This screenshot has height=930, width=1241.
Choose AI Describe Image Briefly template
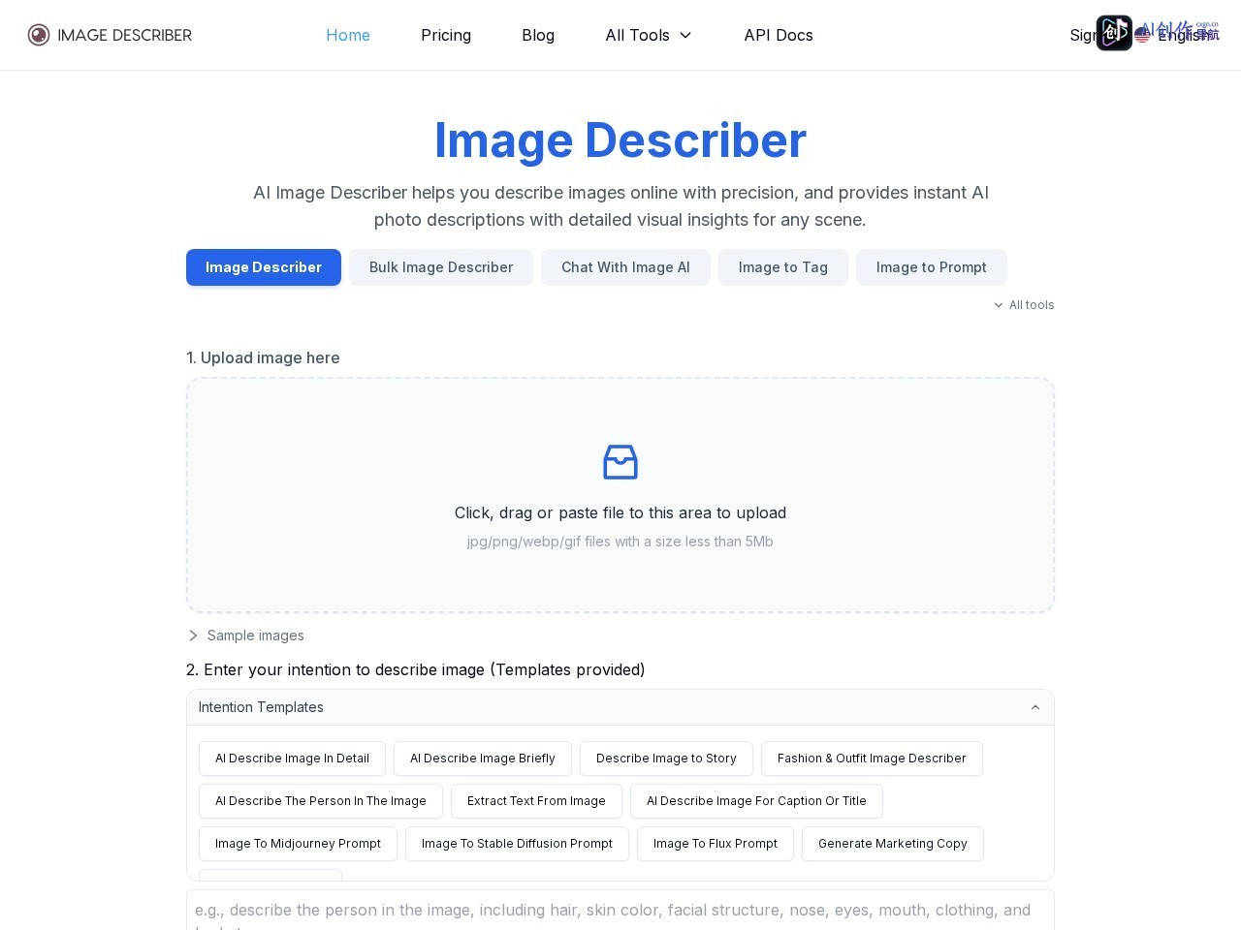click(483, 759)
